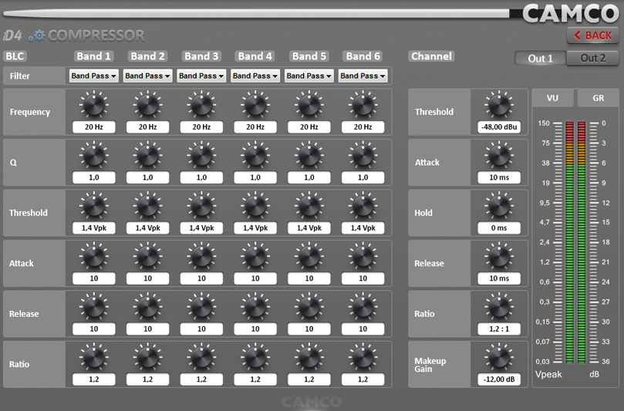Click Band 4 Release value 10 field
The height and width of the screenshot is (411, 624).
255,329
